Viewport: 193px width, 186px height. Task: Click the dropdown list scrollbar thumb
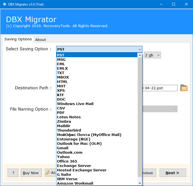[x=140, y=117]
